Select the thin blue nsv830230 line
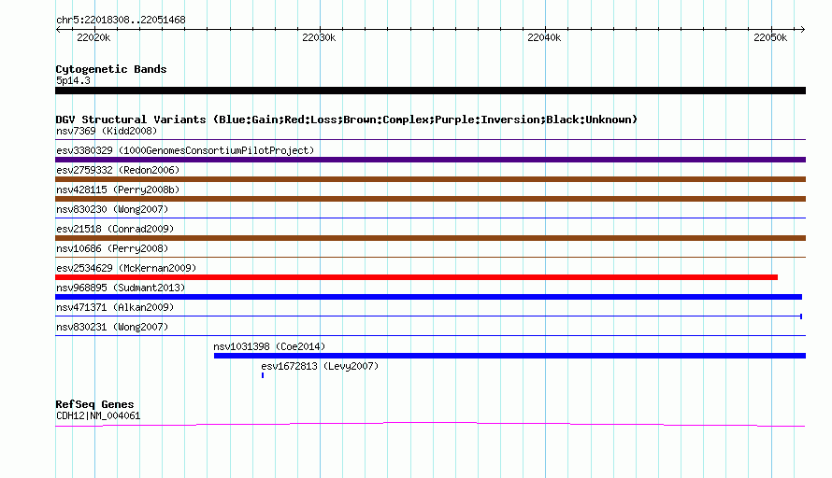Viewport: 832px width, 478px height. 430,218
